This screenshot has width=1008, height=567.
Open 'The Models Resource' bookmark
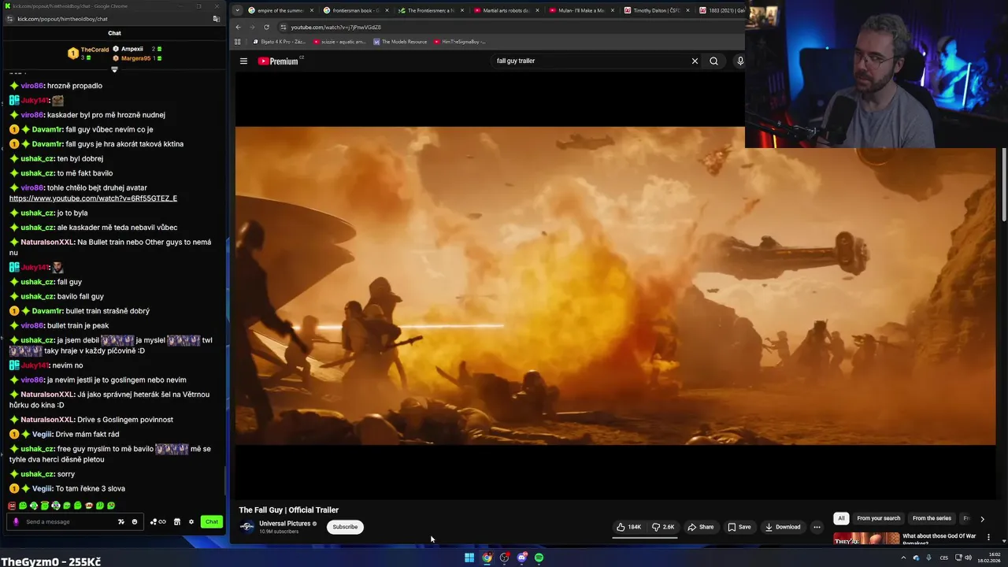coord(400,42)
